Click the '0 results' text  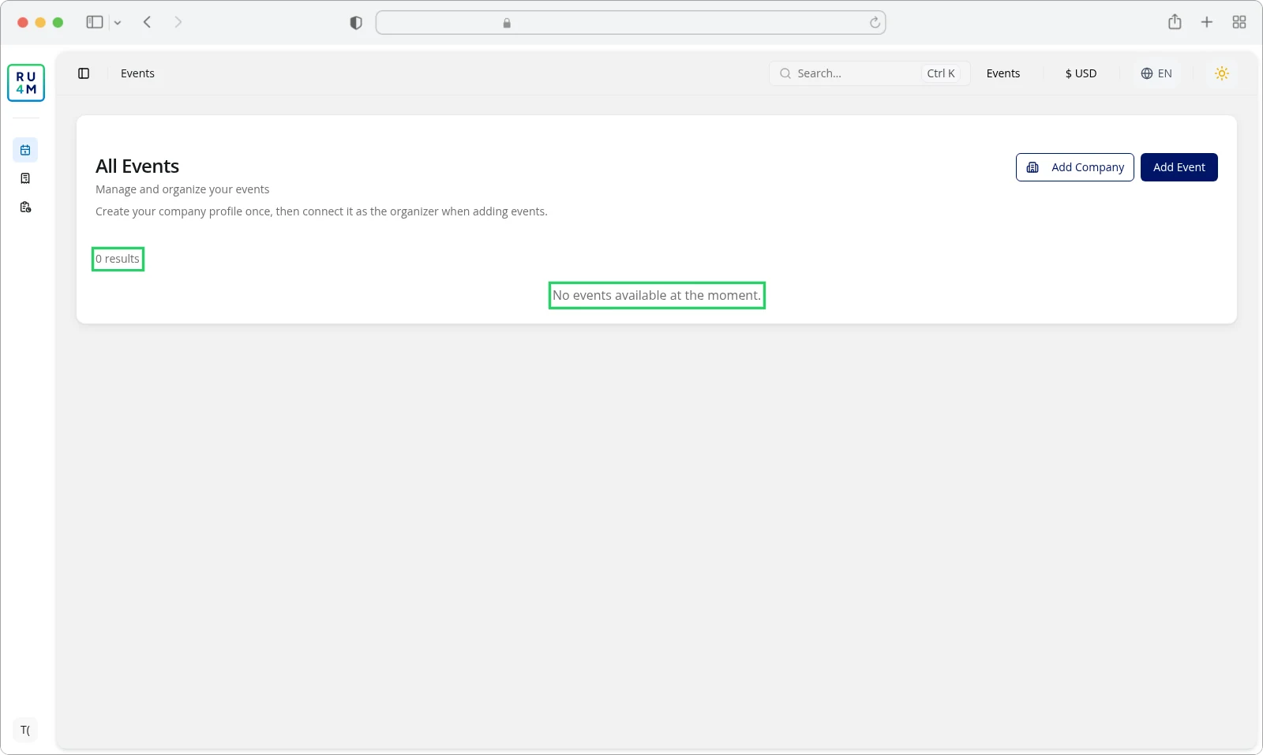click(x=118, y=259)
